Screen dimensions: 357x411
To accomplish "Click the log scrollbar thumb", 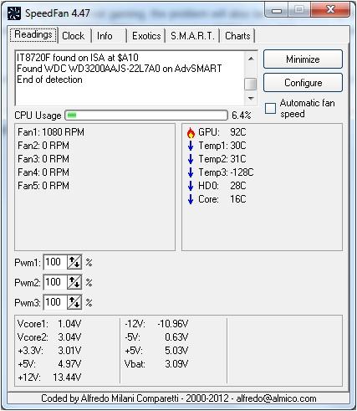I will (251, 84).
